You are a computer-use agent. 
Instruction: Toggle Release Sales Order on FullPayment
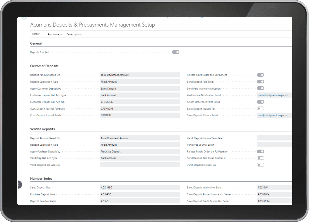[x=260, y=75]
